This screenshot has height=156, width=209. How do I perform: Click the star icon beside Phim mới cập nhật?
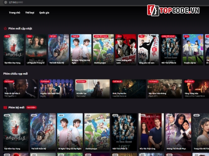[5, 29]
